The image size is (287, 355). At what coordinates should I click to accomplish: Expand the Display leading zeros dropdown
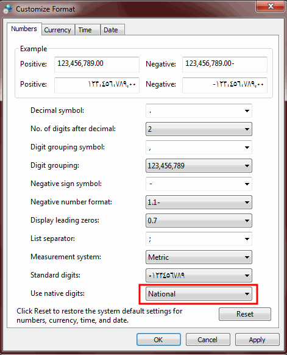coord(199,221)
